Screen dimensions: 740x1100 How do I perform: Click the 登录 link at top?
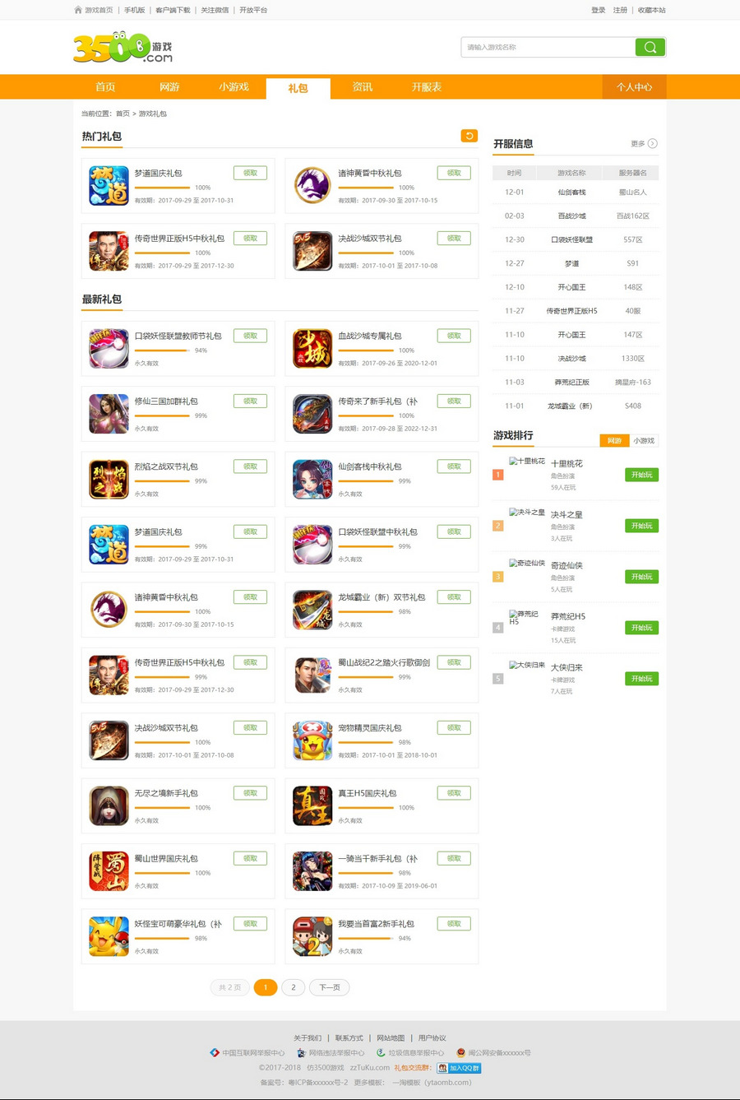click(x=598, y=10)
